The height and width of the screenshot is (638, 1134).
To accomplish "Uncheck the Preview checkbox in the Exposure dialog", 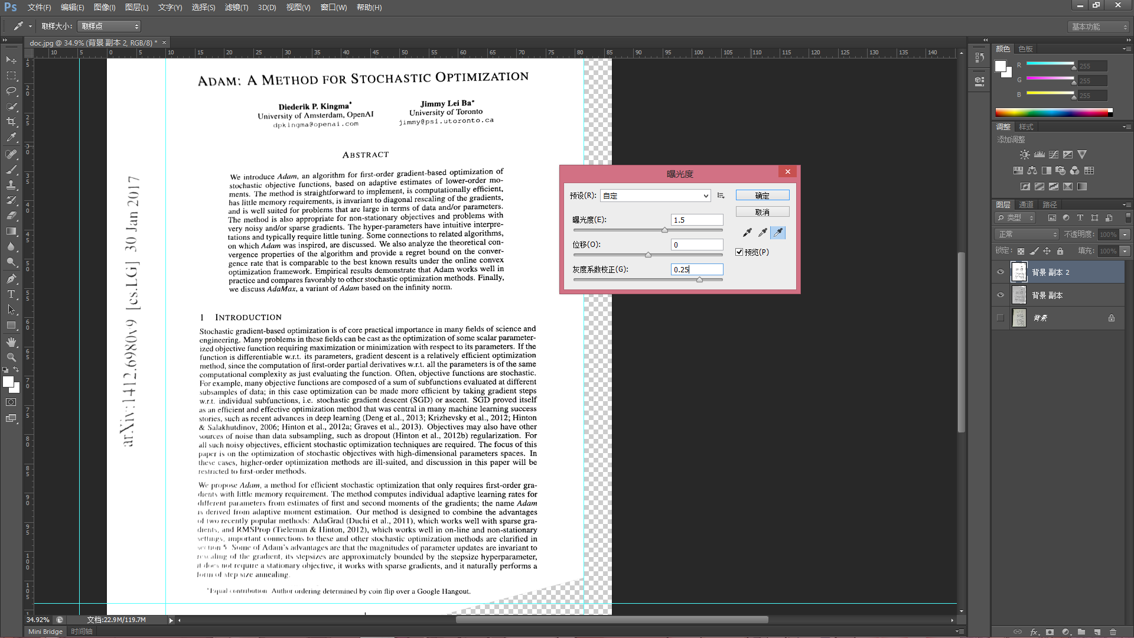I will tap(739, 252).
